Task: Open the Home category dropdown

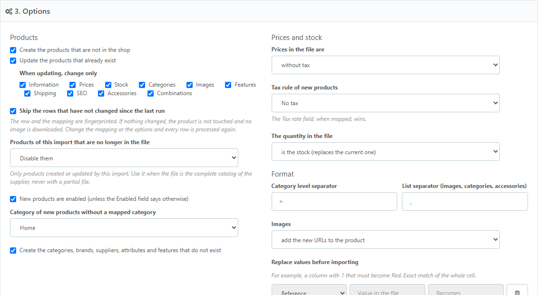Action: tap(124, 228)
